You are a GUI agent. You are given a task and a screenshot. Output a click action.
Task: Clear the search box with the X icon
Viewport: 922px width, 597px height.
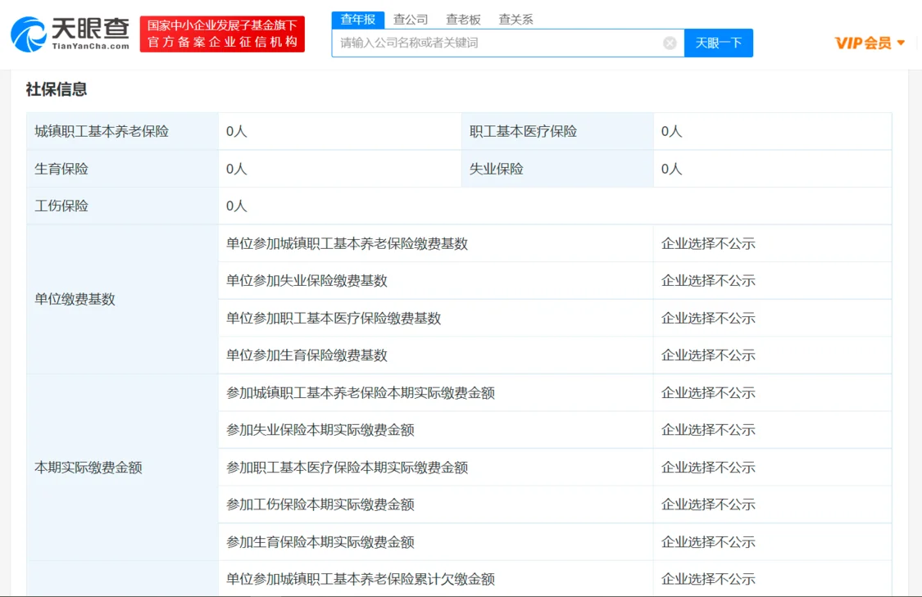[x=670, y=43]
